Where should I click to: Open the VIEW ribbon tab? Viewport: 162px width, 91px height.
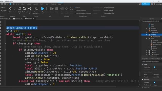click(47, 4)
